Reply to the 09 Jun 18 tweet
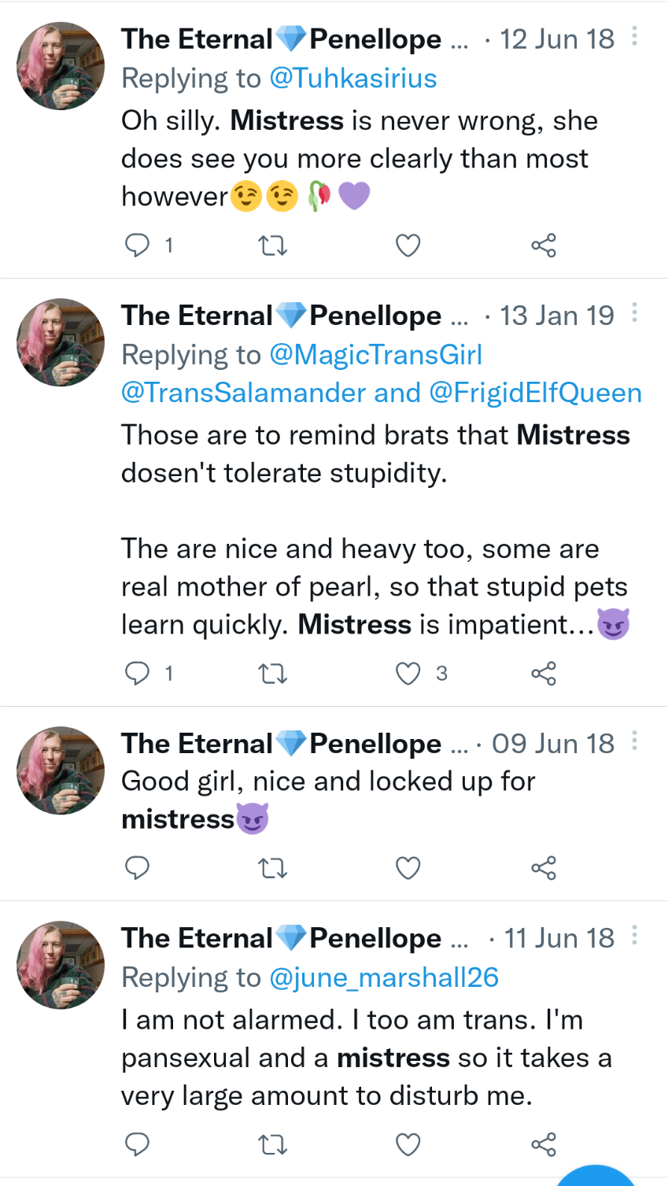Screen dimensions: 668x1186 pos(138,868)
